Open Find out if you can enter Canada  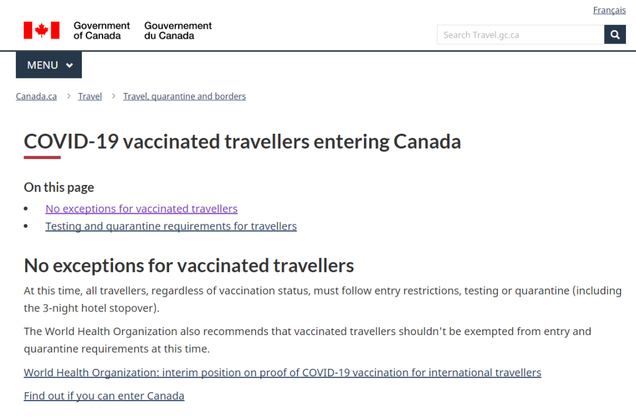[x=104, y=395]
